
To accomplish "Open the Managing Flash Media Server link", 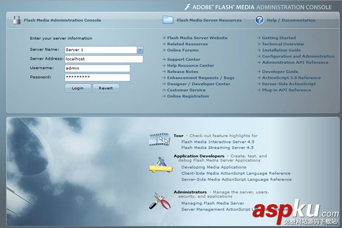I will coord(213,203).
